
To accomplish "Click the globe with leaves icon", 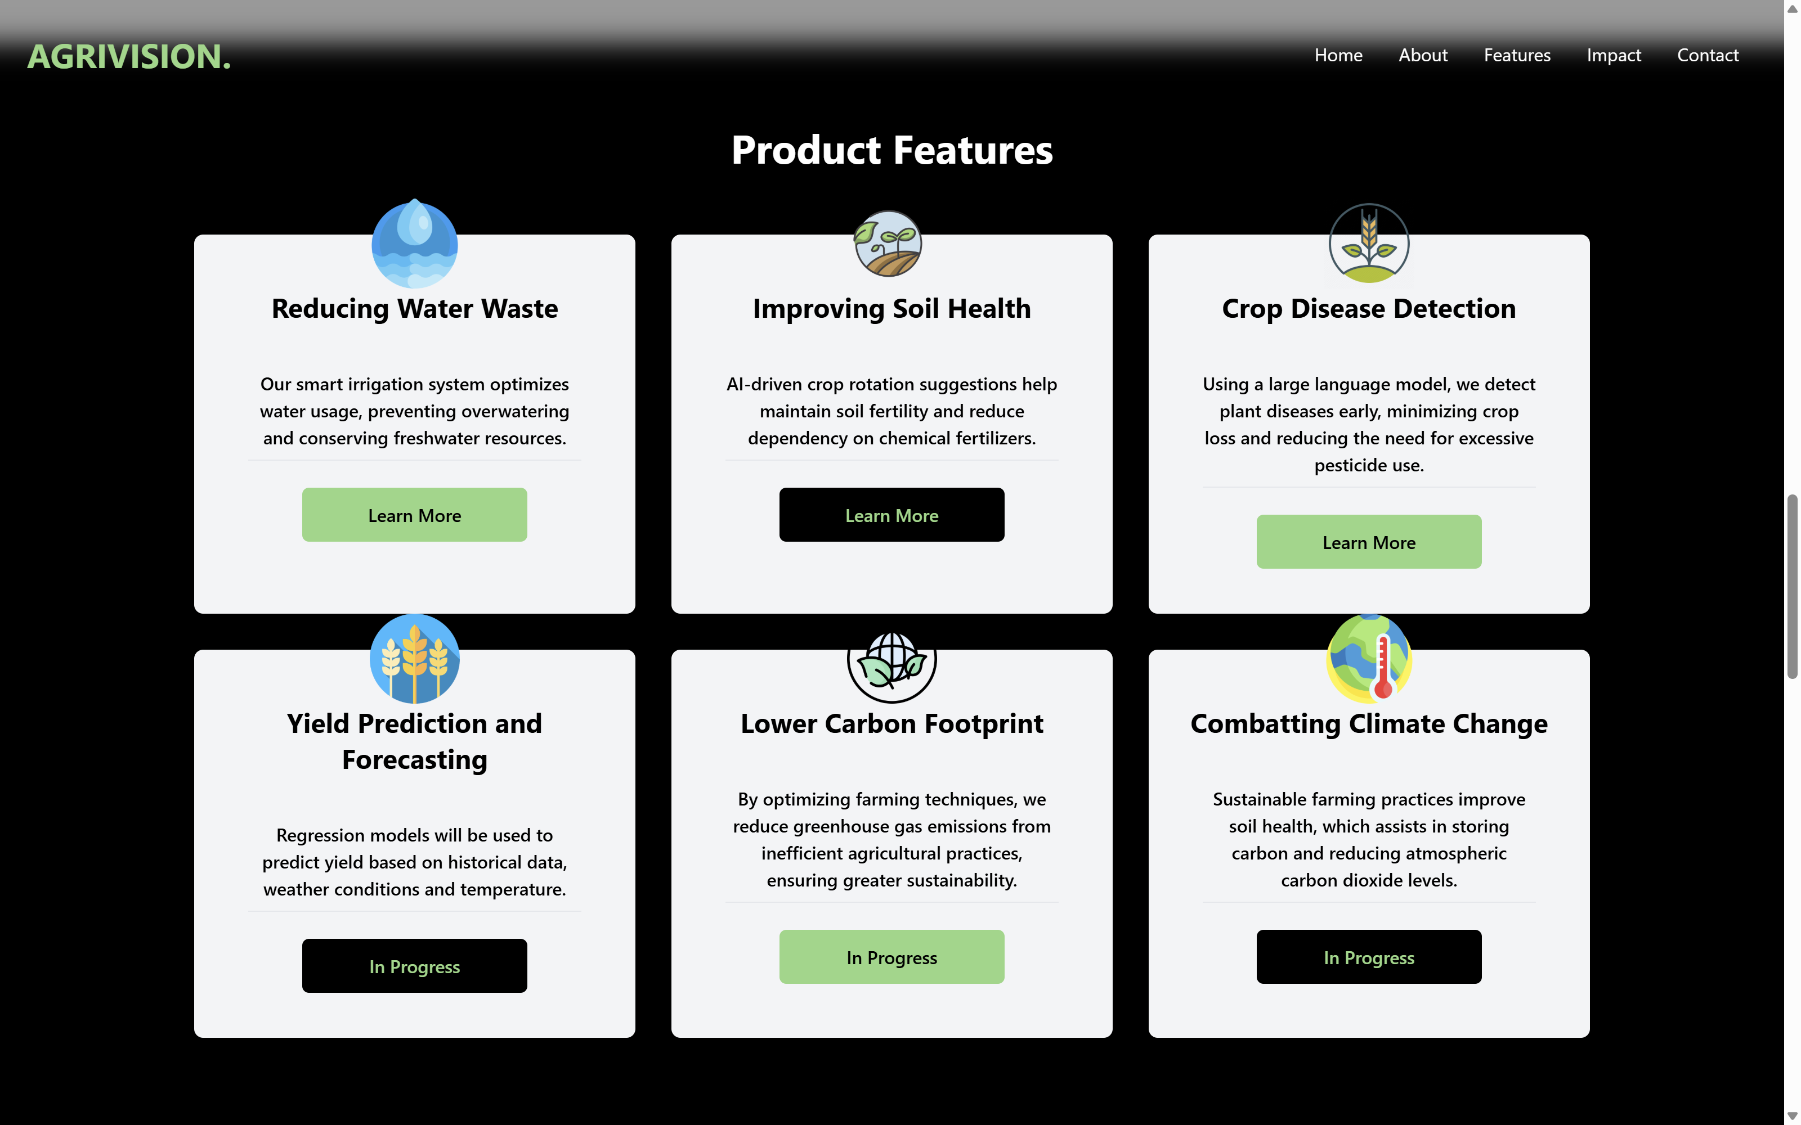I will coord(891,665).
